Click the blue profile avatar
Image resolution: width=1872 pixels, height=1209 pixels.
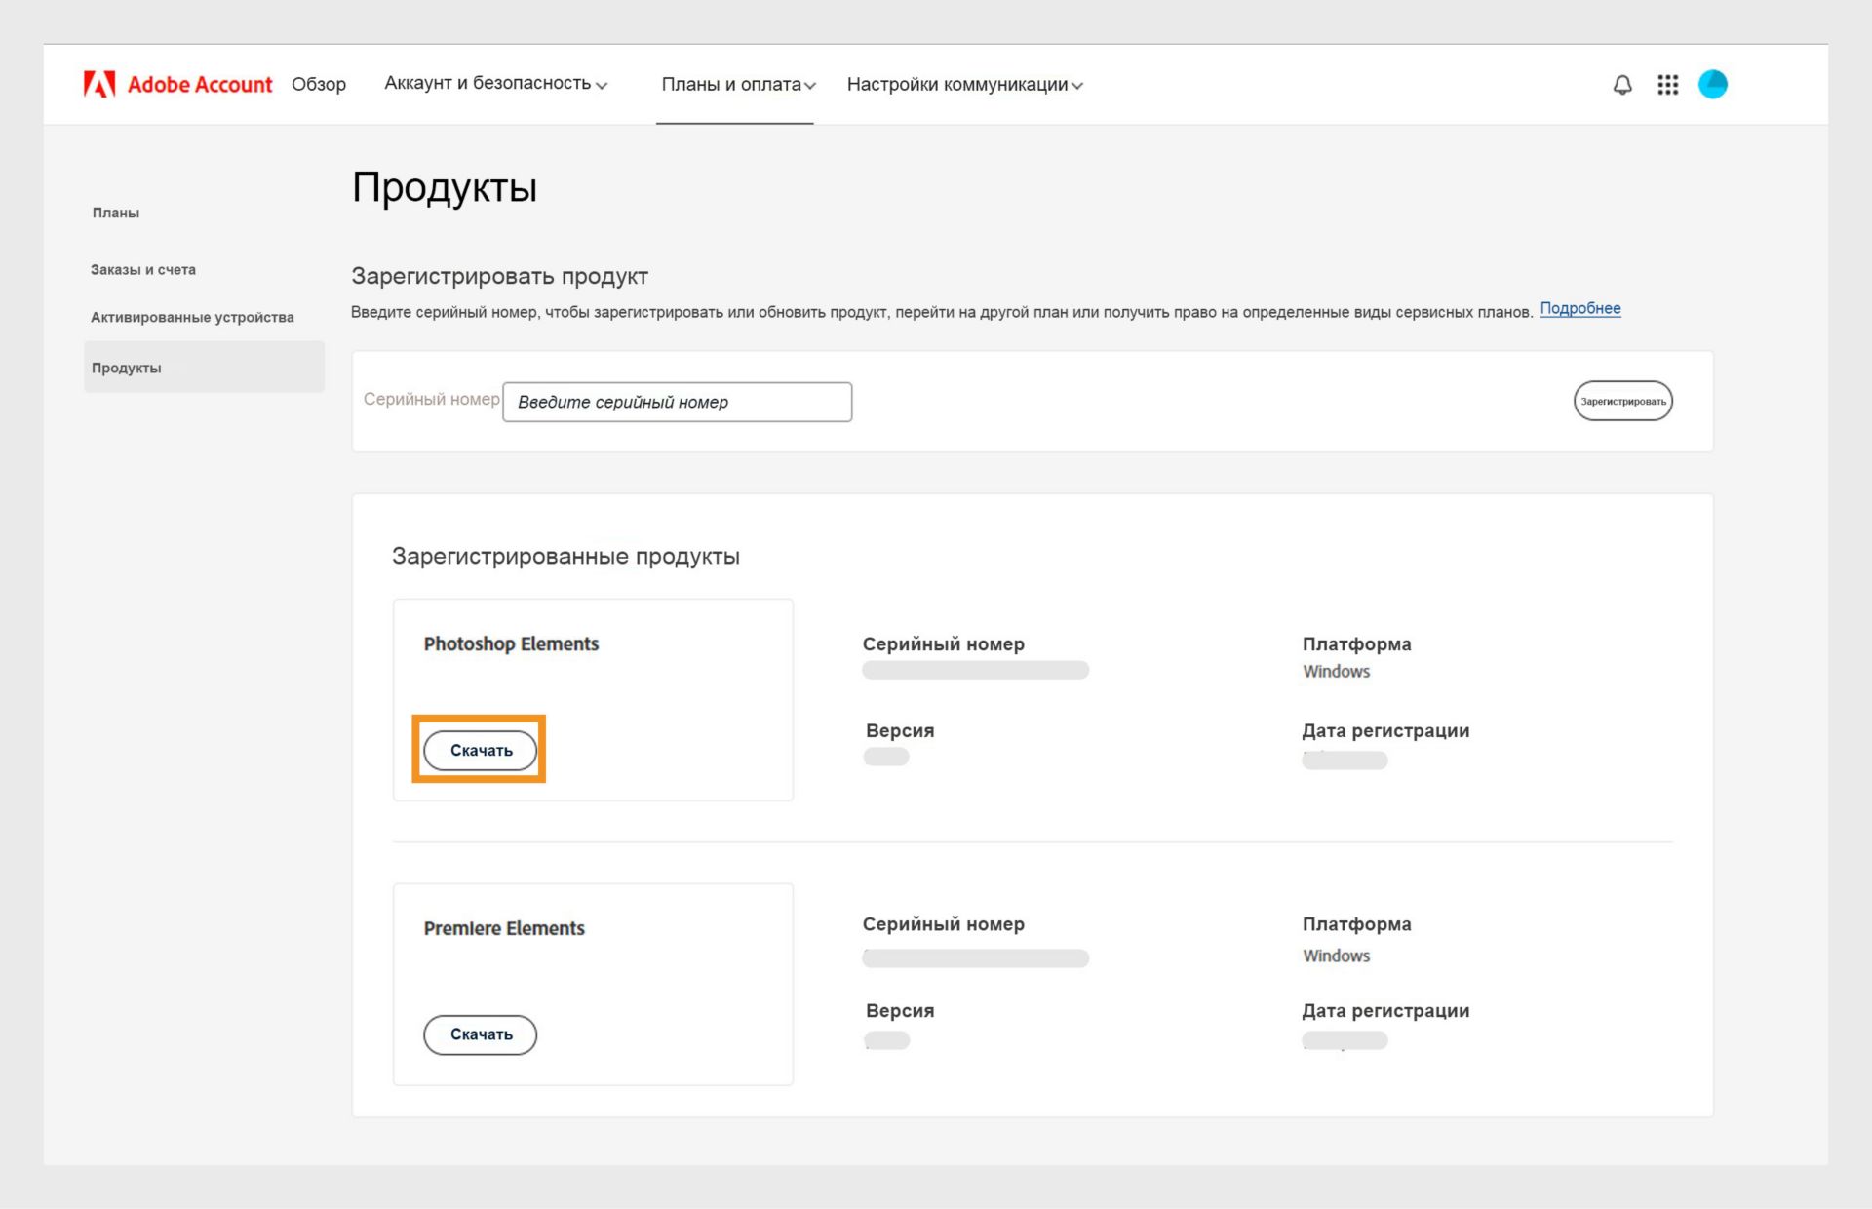click(x=1712, y=85)
